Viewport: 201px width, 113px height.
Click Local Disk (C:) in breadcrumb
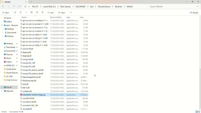point(49,7)
